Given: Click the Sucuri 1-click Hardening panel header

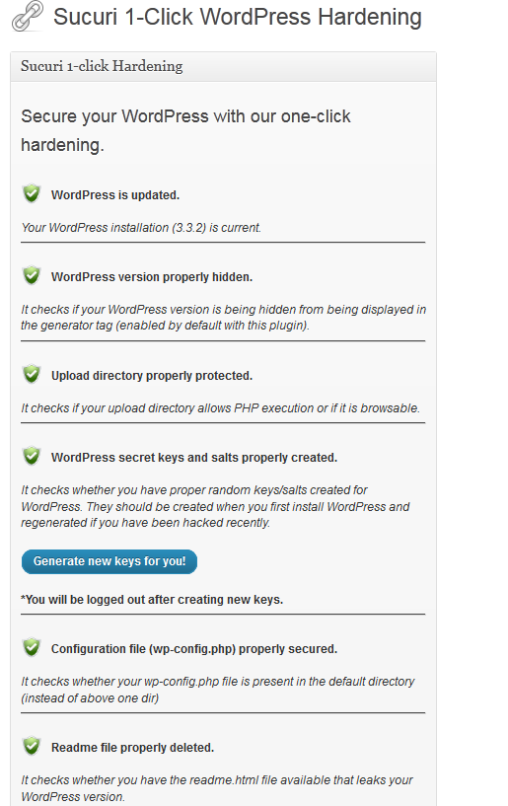Looking at the screenshot, I should pos(223,66).
